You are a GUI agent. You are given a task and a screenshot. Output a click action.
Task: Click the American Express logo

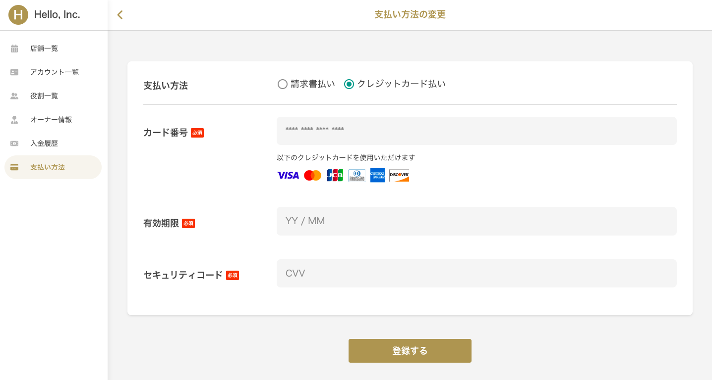(377, 175)
